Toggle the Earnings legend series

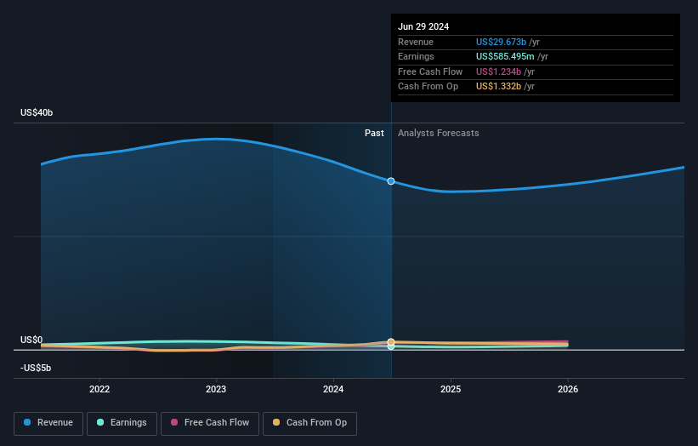(x=122, y=423)
